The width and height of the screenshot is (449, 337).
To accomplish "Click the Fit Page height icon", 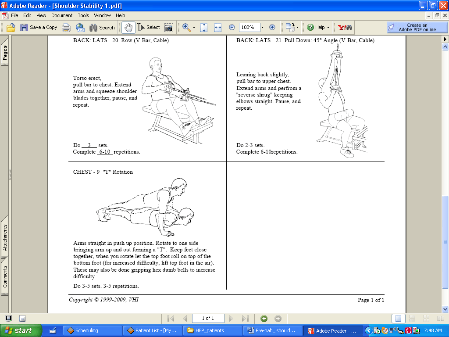I will 204,27.
